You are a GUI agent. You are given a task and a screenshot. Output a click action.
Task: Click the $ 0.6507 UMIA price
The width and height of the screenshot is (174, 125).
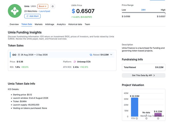[x=83, y=11]
